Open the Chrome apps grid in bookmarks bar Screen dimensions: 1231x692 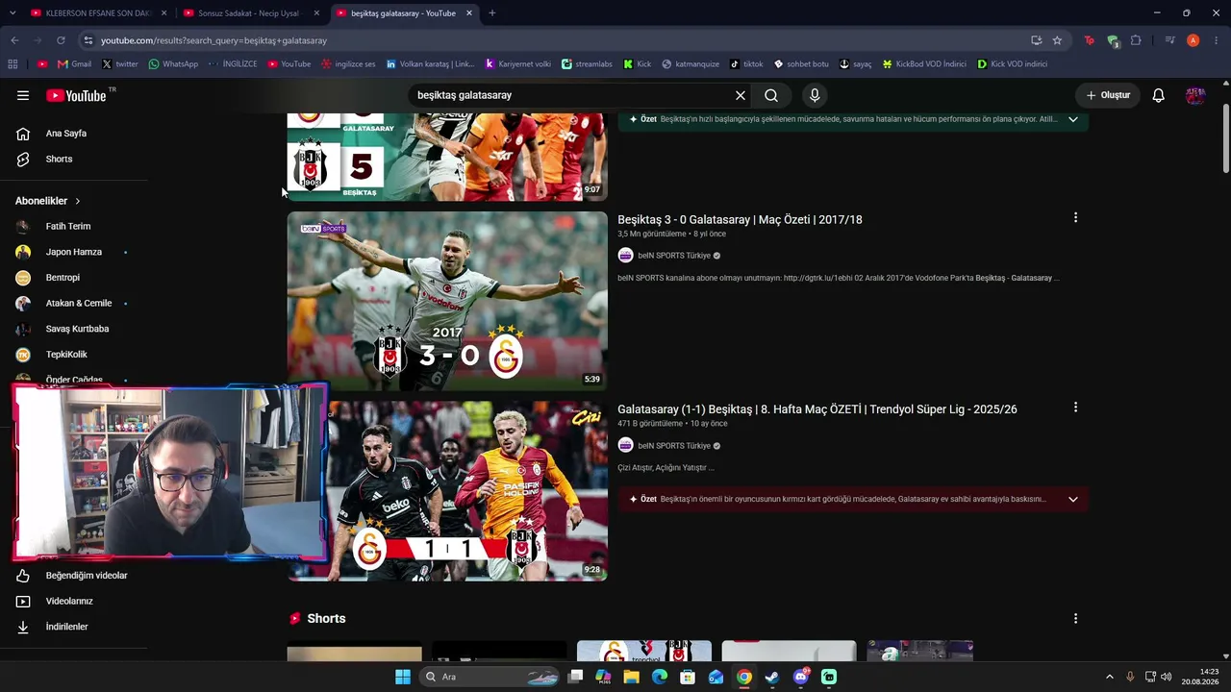click(x=13, y=64)
